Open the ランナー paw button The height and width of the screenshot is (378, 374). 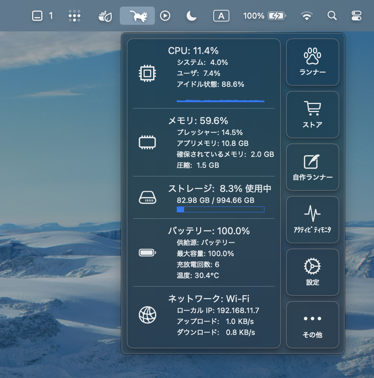[313, 62]
